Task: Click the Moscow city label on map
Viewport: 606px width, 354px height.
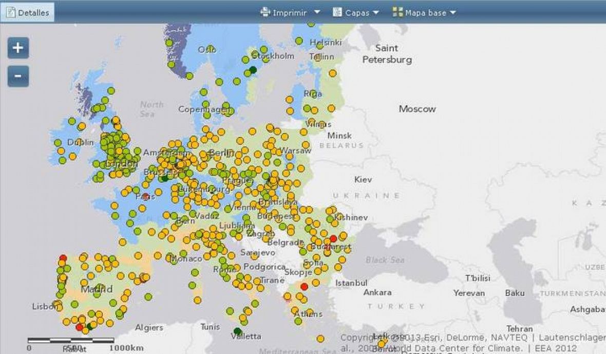Action: [x=417, y=109]
